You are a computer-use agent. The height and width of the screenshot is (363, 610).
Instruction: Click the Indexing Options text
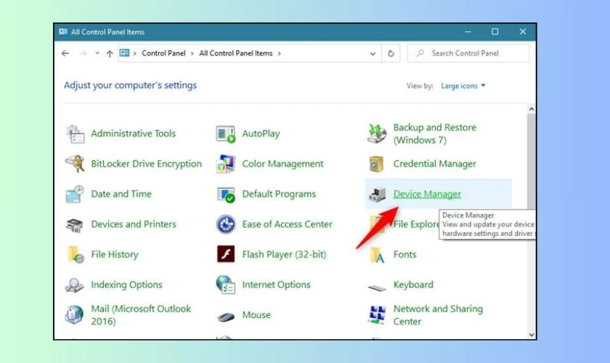pos(126,285)
